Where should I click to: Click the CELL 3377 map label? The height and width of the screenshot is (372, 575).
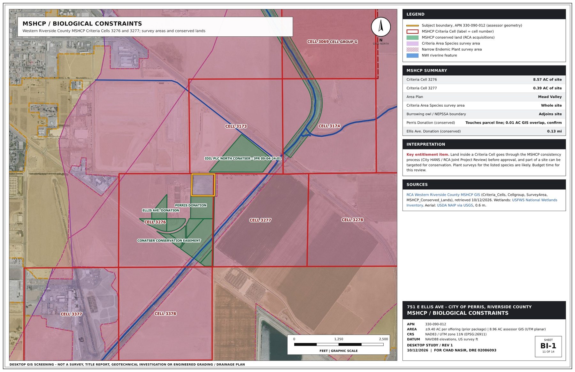(x=71, y=314)
